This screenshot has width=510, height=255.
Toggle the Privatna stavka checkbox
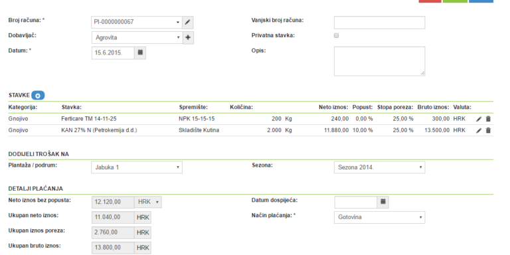[x=336, y=36]
